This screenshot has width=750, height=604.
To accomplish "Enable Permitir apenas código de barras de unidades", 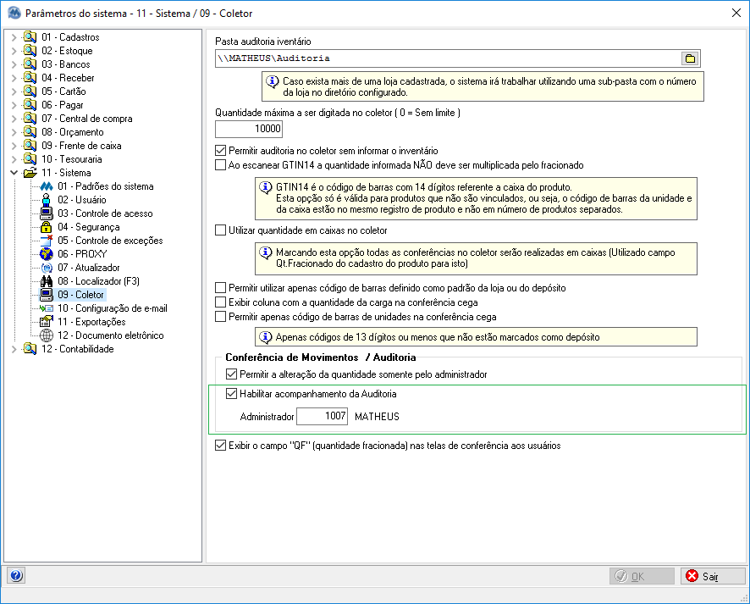I will 220,316.
